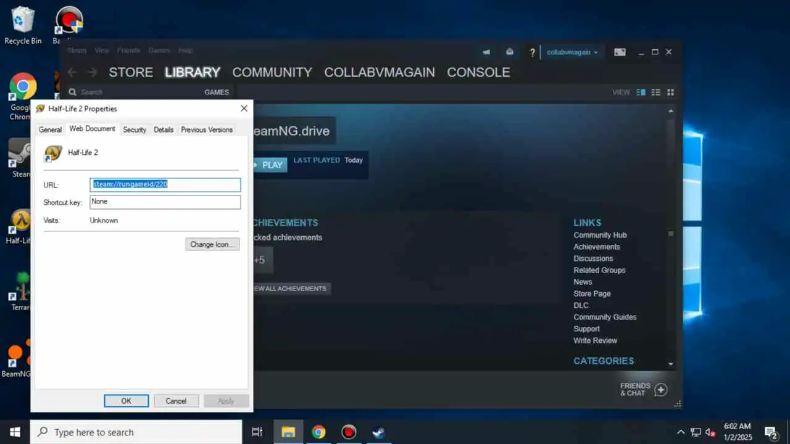
Task: Select the grid view icon in Steam
Action: [670, 92]
